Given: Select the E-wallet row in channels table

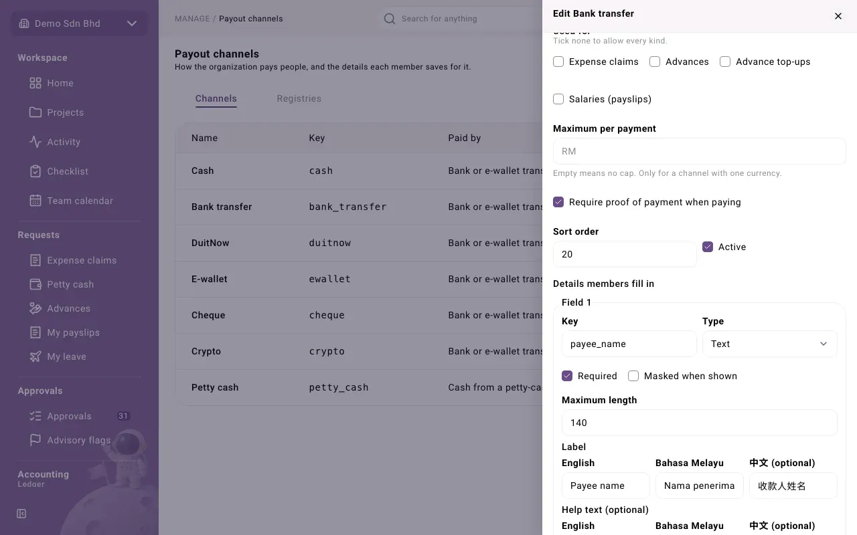Looking at the screenshot, I should point(359,279).
